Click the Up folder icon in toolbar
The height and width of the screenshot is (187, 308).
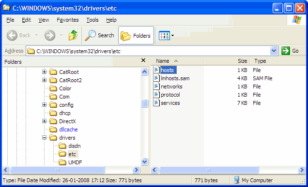click(73, 35)
